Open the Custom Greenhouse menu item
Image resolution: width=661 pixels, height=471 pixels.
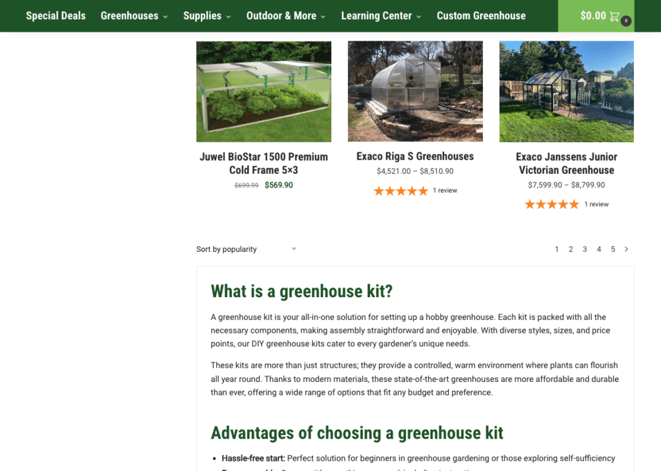(481, 16)
